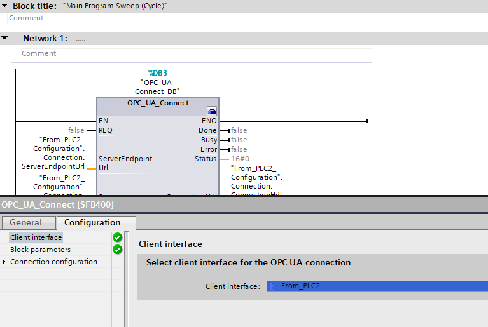Click the REQ input false value

tap(76, 130)
